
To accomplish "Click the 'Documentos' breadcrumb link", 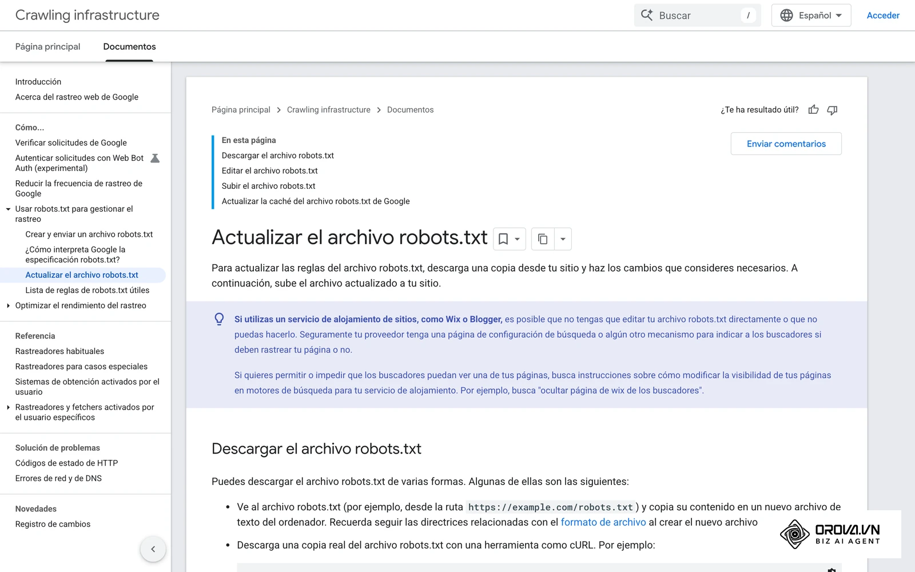I will 410,110.
